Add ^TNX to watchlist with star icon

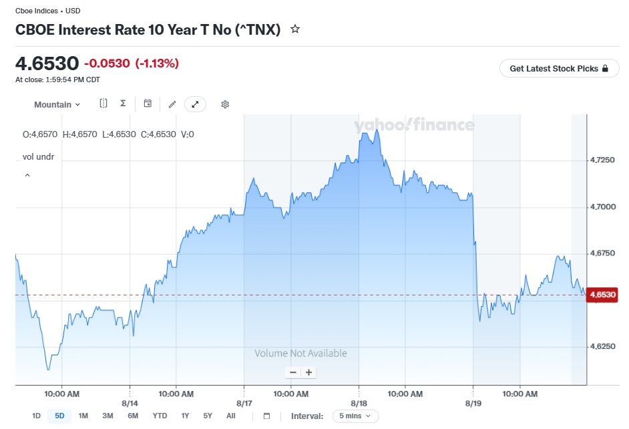[295, 29]
